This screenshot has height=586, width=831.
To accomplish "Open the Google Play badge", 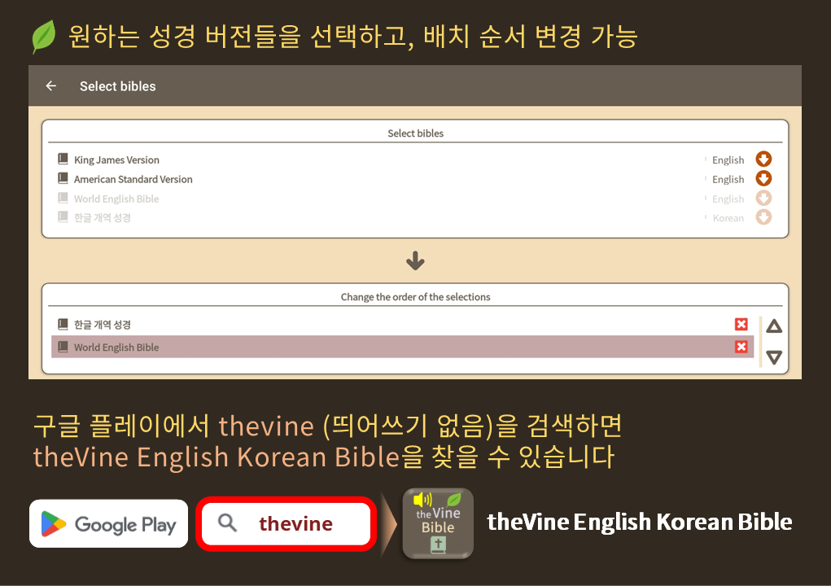I will pyautogui.click(x=108, y=523).
